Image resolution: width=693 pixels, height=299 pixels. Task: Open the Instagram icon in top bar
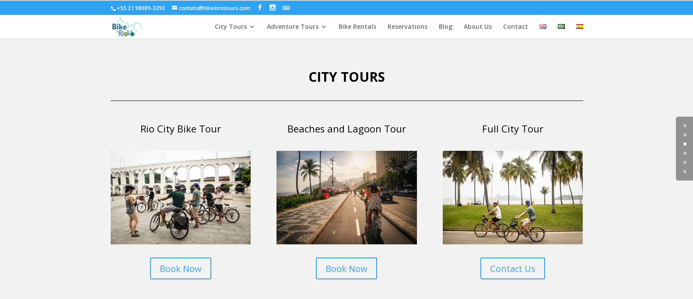273,7
